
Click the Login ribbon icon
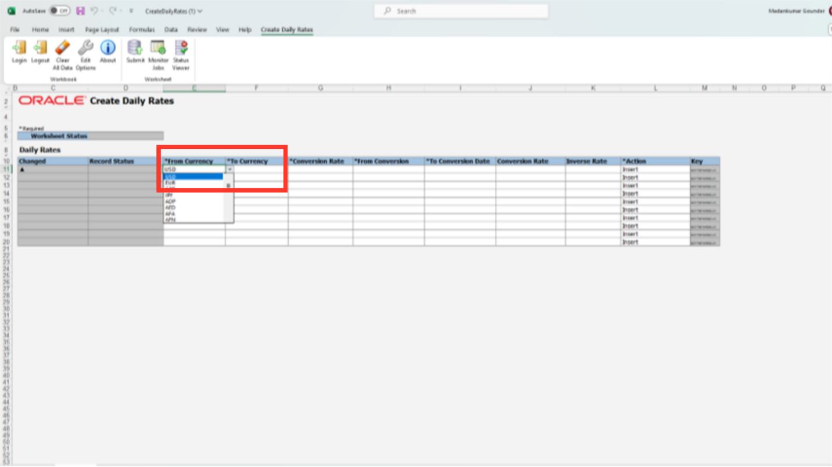pos(19,48)
